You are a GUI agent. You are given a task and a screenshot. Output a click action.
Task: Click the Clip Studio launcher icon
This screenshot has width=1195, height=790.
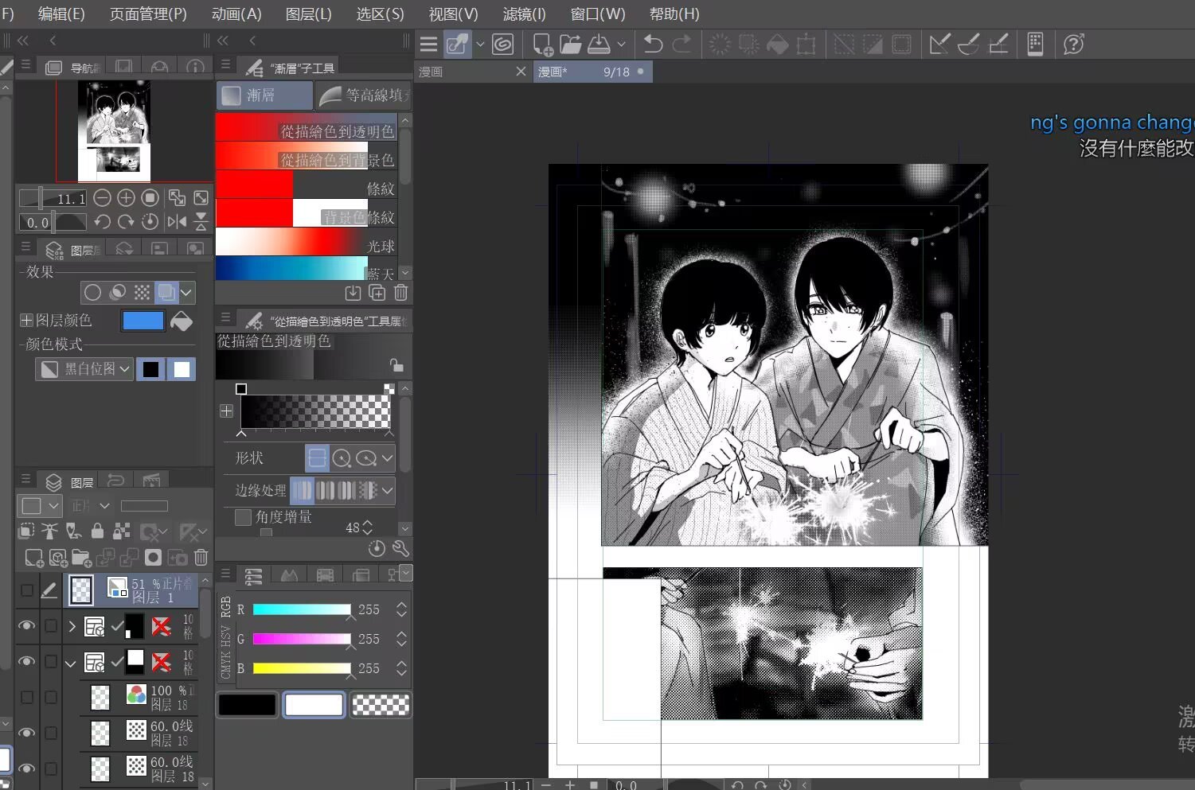coord(502,45)
